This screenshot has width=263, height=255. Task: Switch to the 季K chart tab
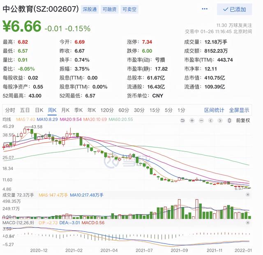[x=78, y=110]
